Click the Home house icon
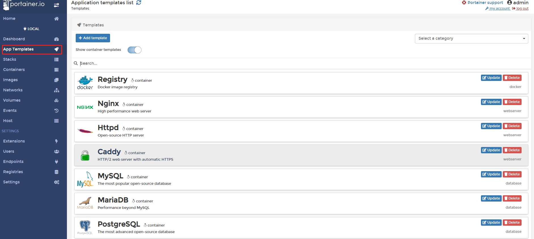The height and width of the screenshot is (239, 534). 56,19
